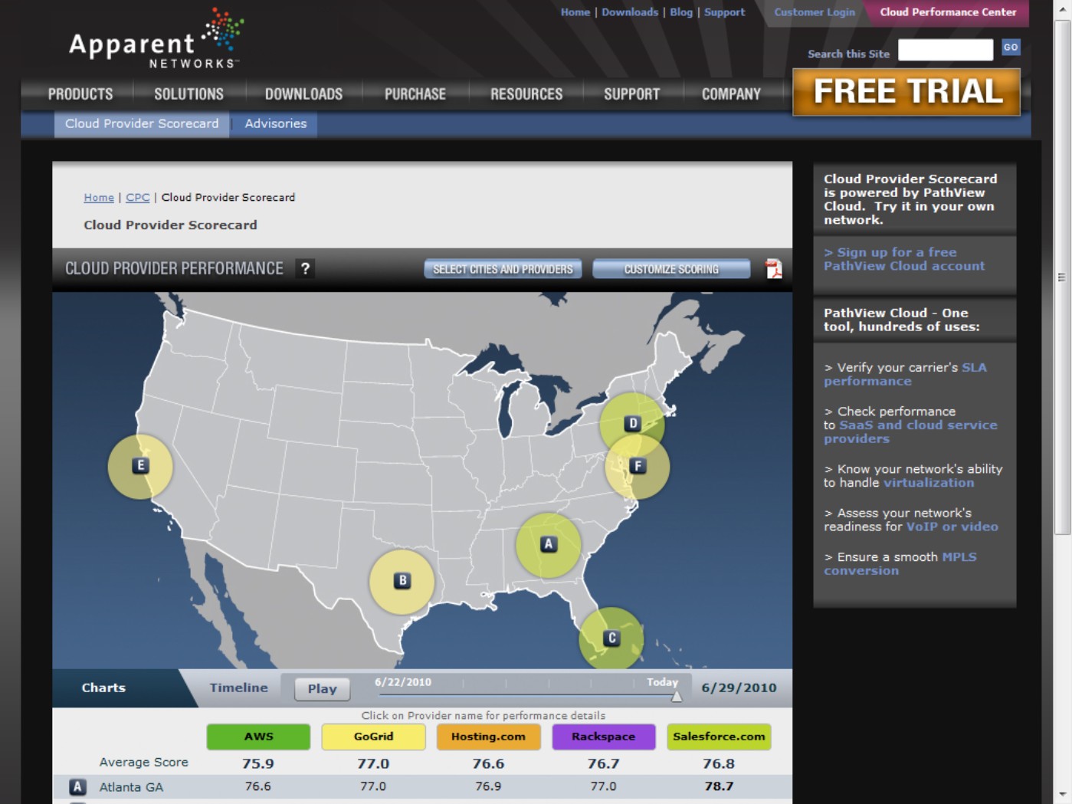Screen dimensions: 1072x804
Task: Click the Search this Site field
Action: [x=946, y=50]
